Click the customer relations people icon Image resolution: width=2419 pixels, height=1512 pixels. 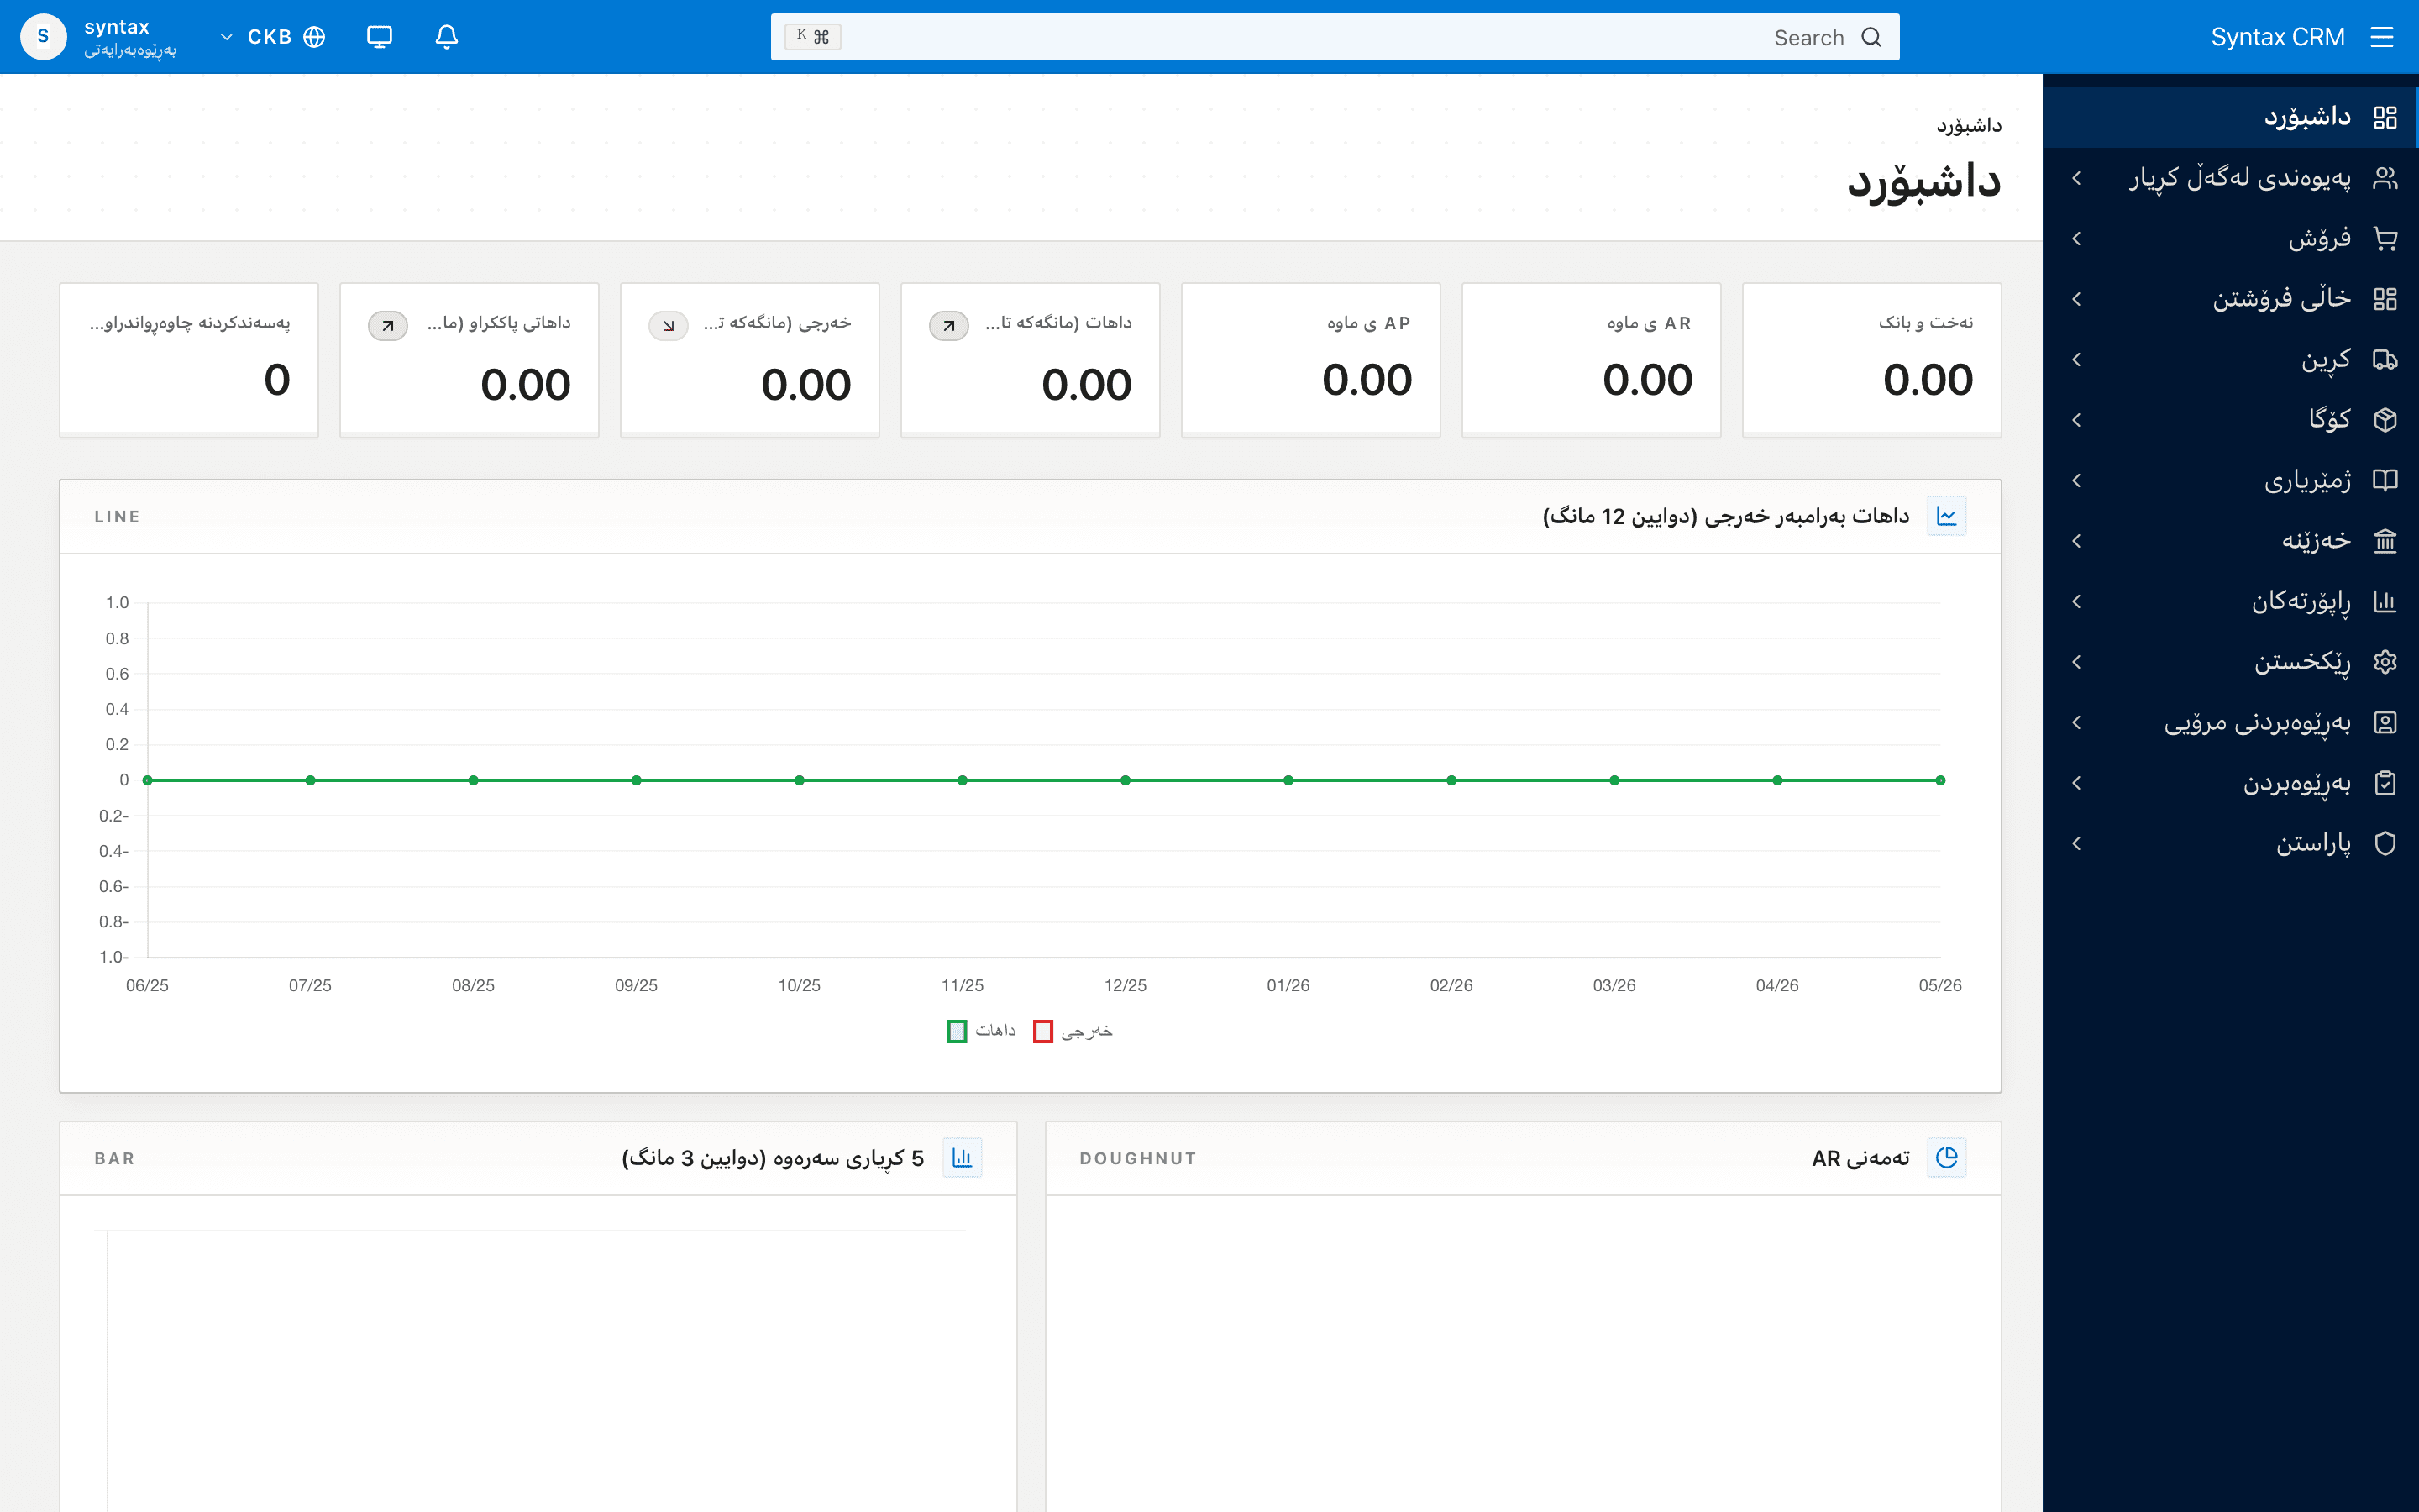2385,178
